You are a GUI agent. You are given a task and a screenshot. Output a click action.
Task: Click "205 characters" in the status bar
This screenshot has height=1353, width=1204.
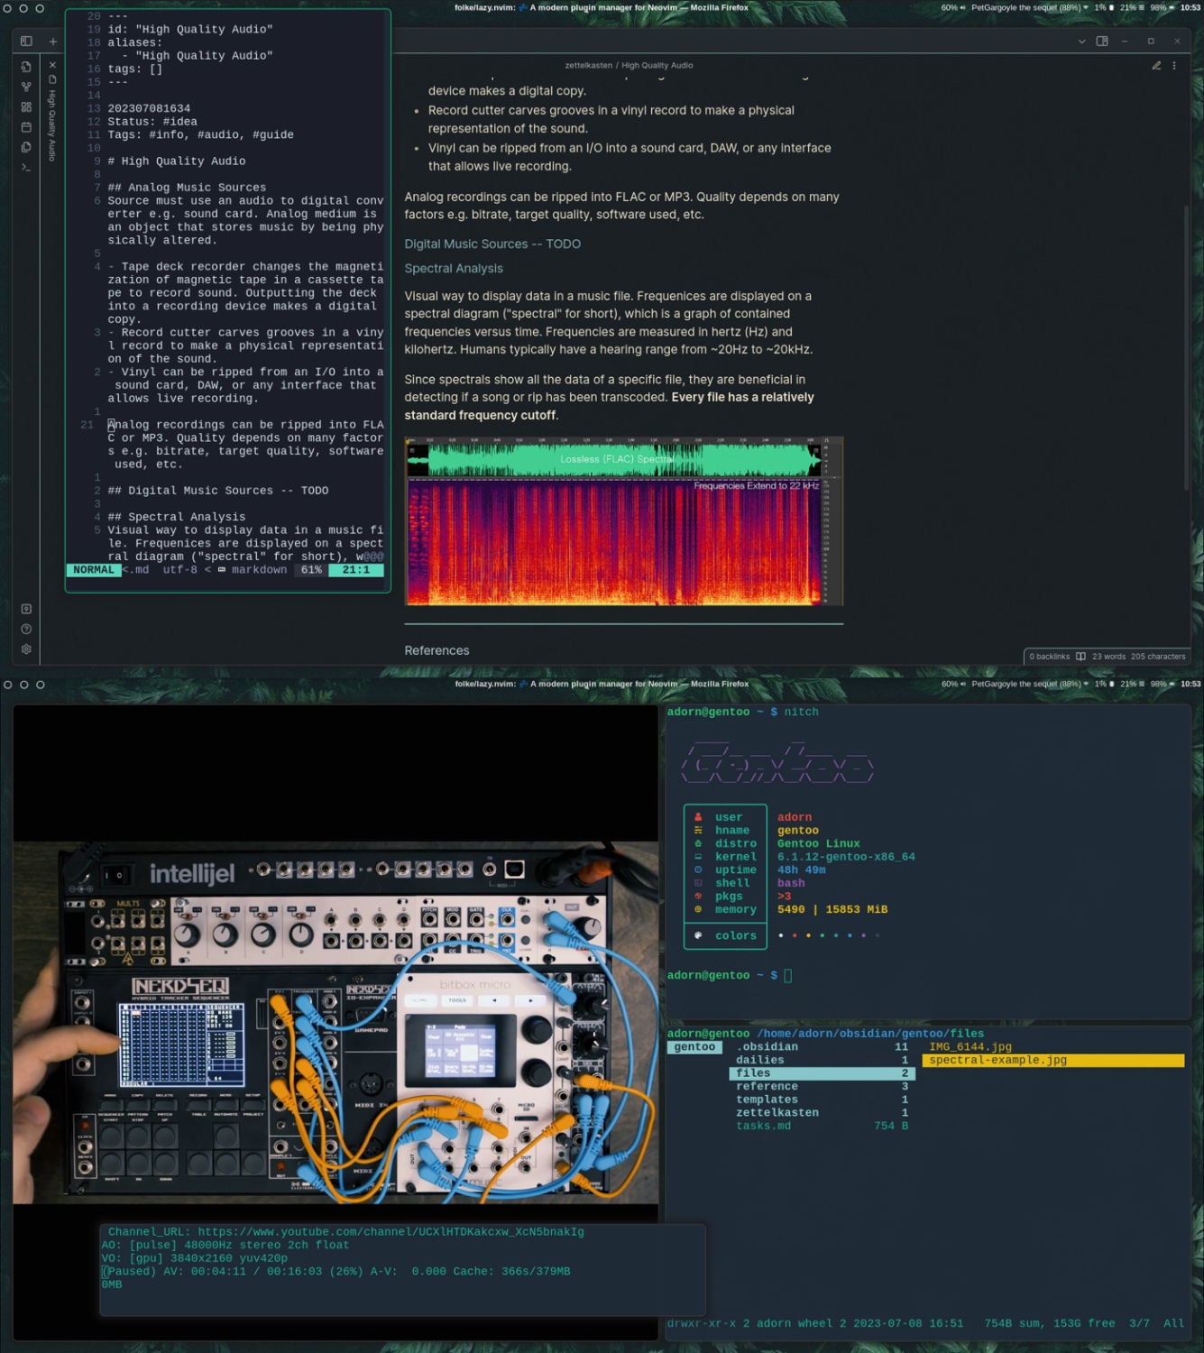click(1158, 656)
